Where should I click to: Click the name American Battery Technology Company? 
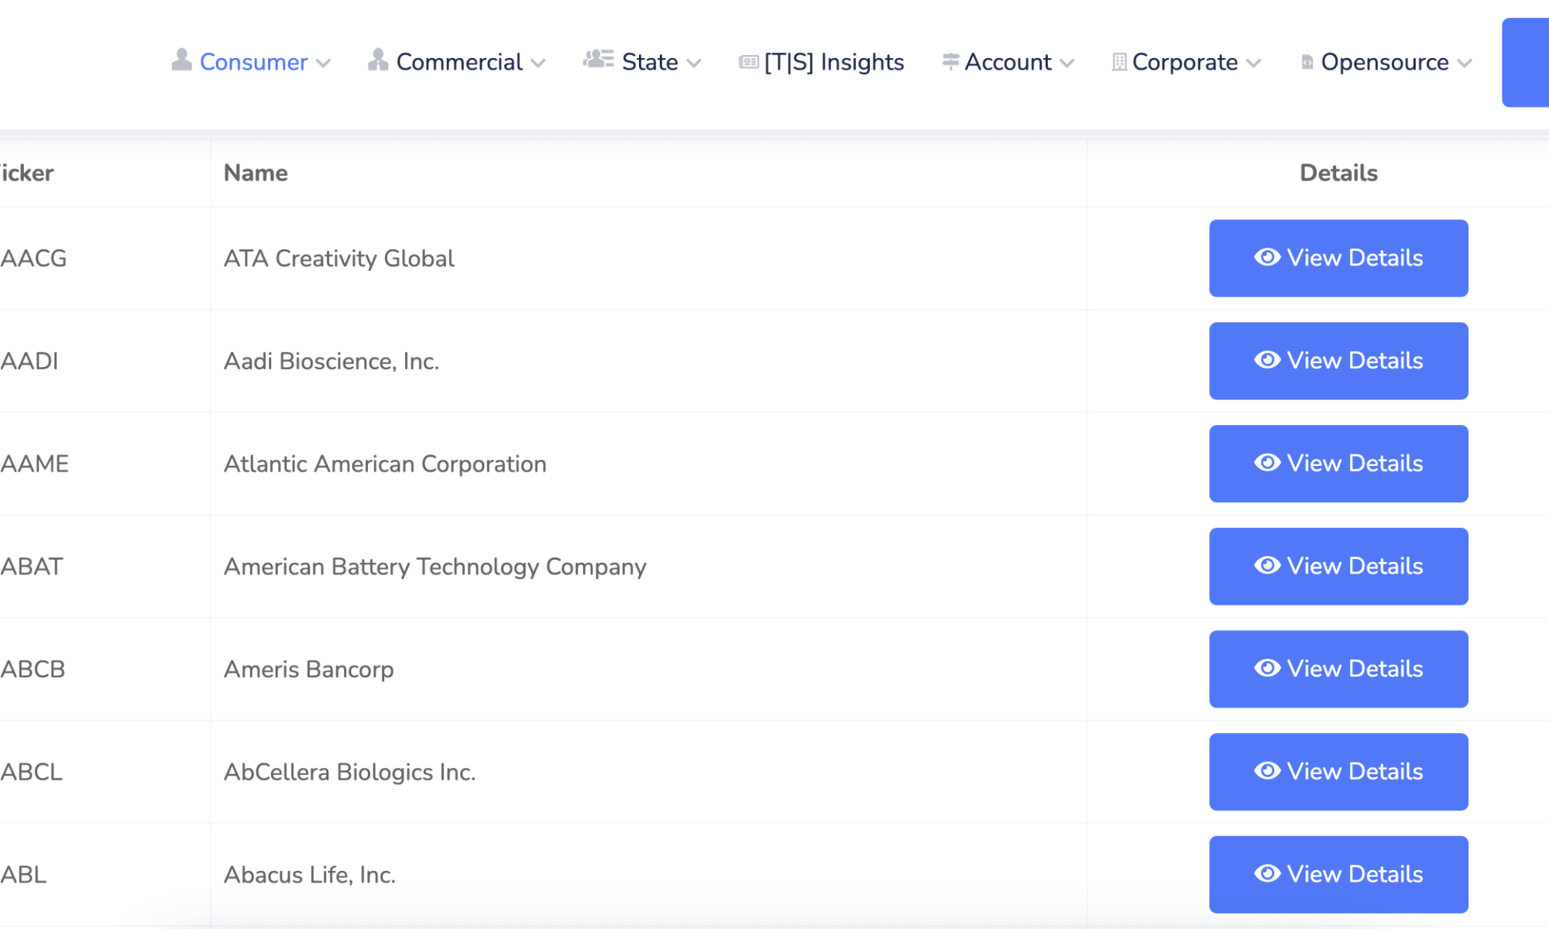(x=434, y=567)
